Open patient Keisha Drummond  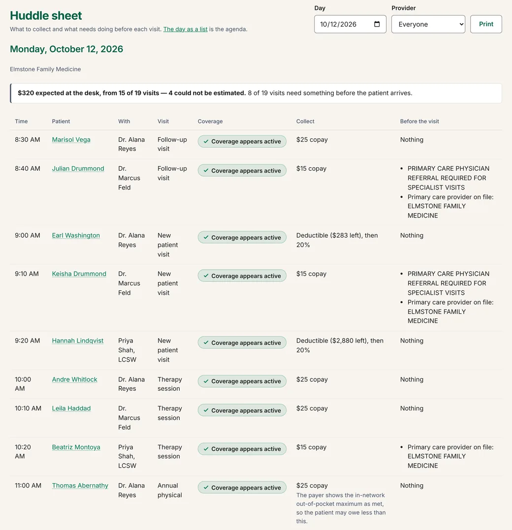click(x=79, y=274)
